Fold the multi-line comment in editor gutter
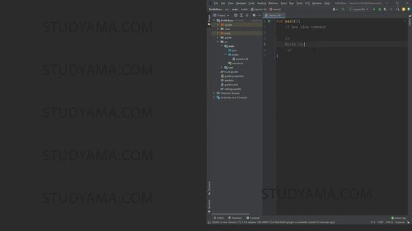The image size is (412, 231). (x=275, y=38)
